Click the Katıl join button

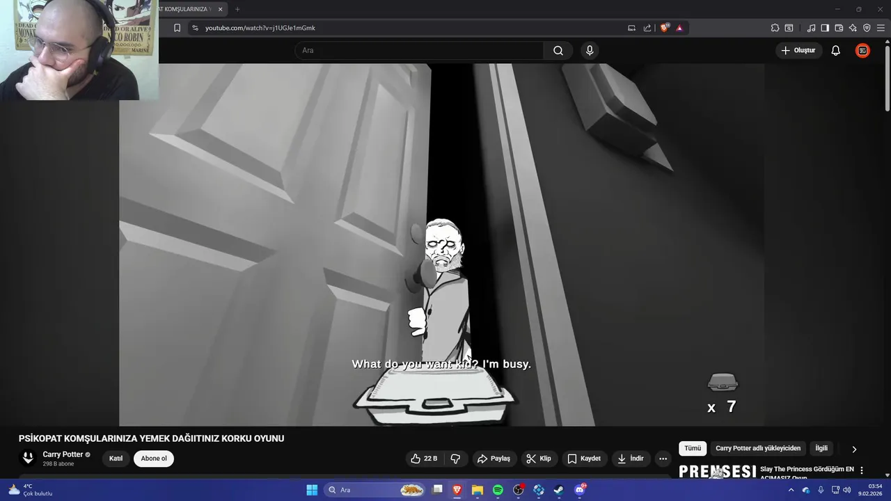point(116,459)
